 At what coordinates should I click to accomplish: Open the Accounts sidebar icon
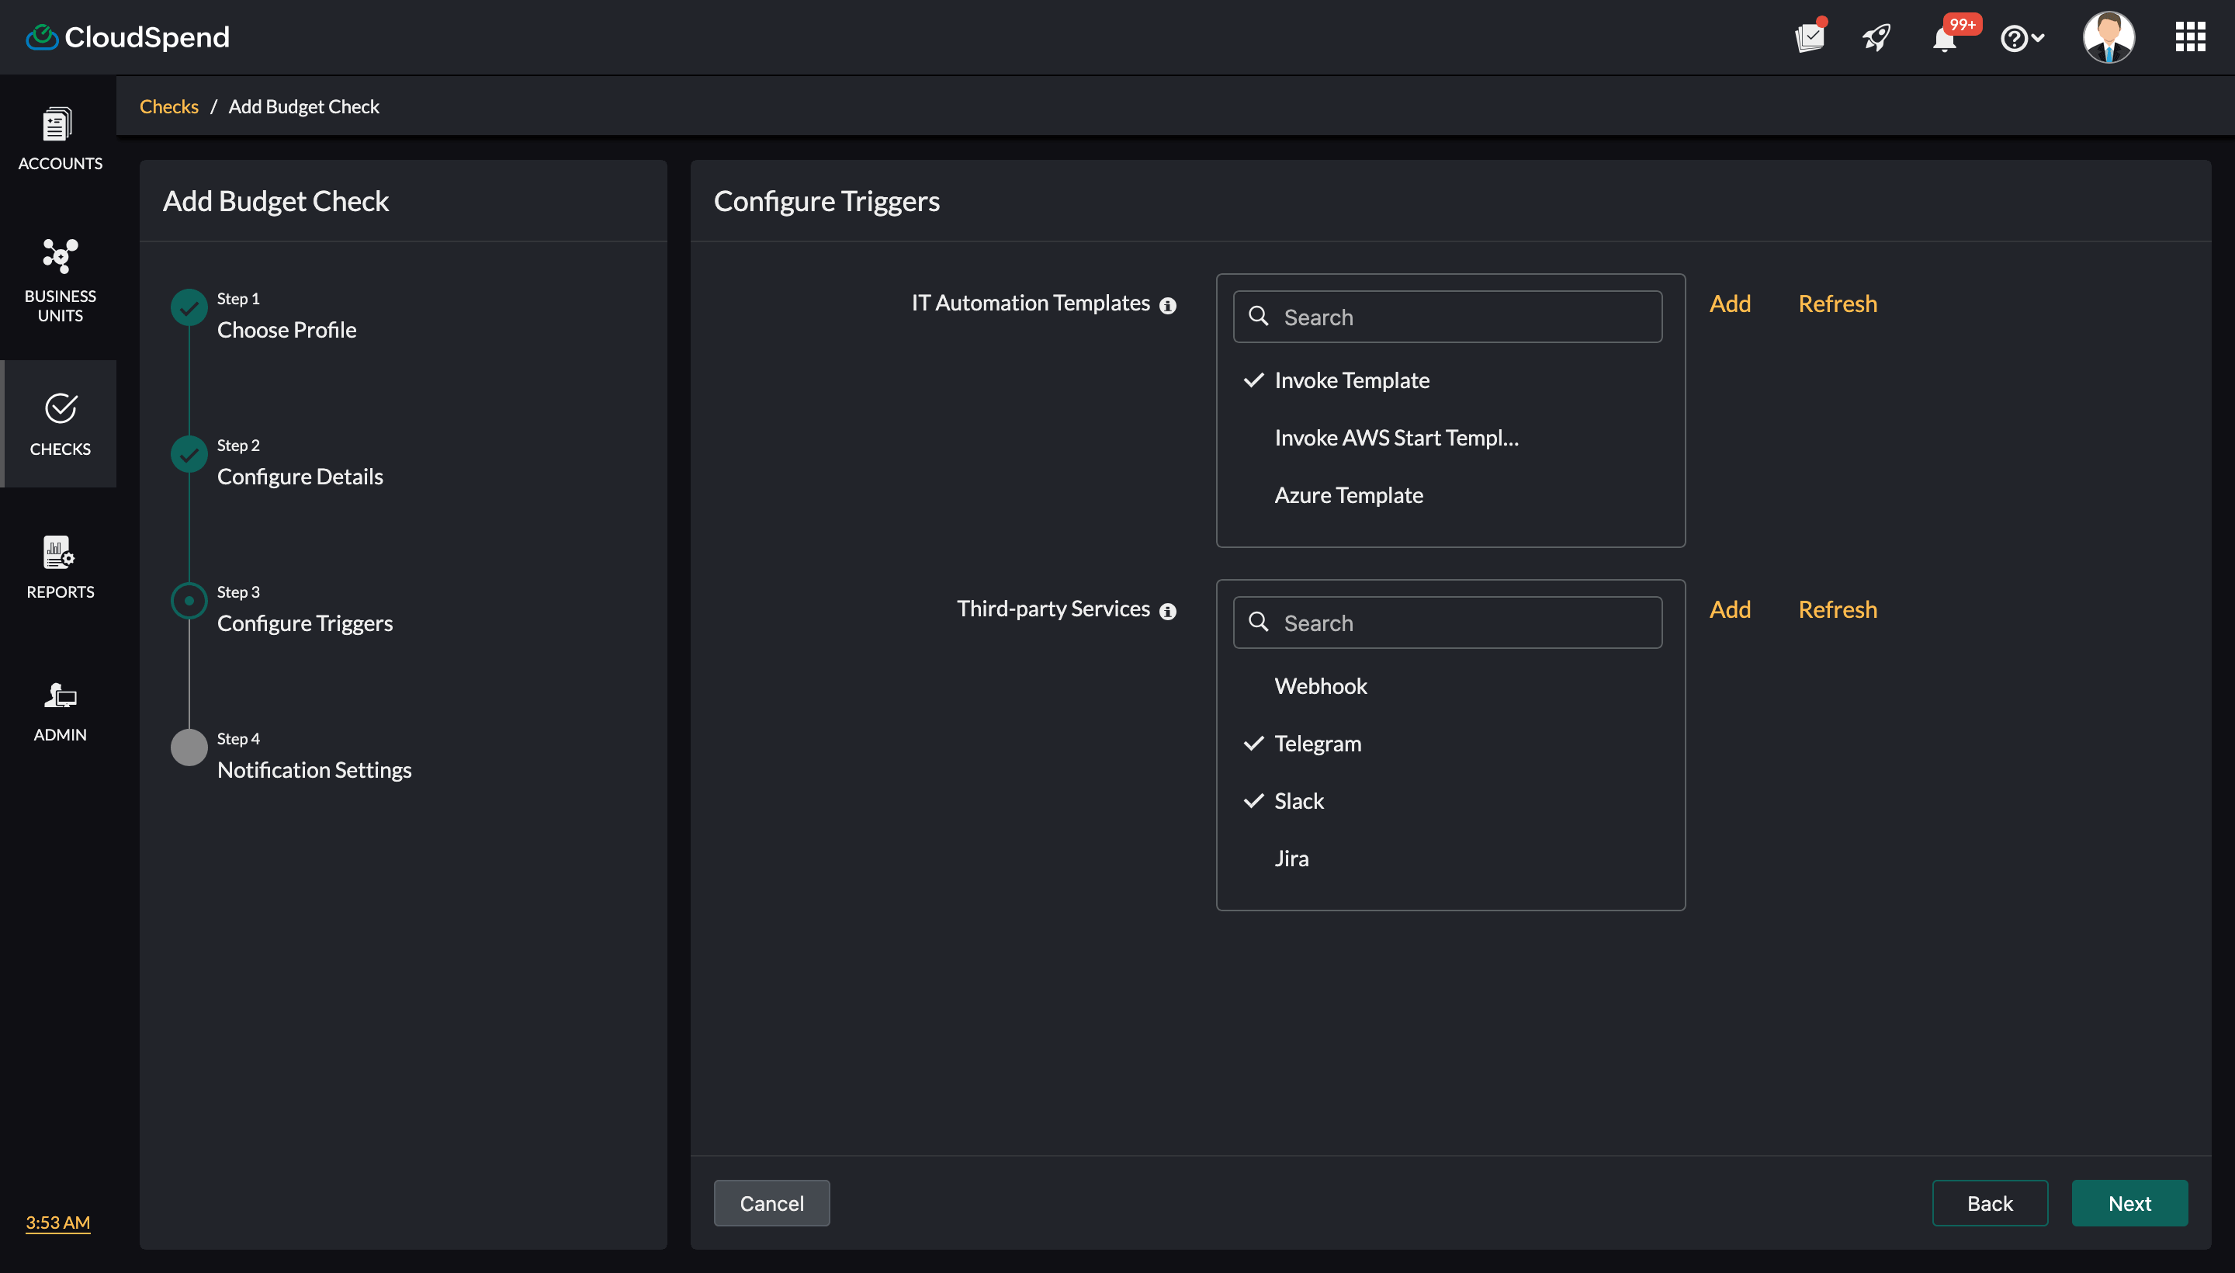point(60,139)
